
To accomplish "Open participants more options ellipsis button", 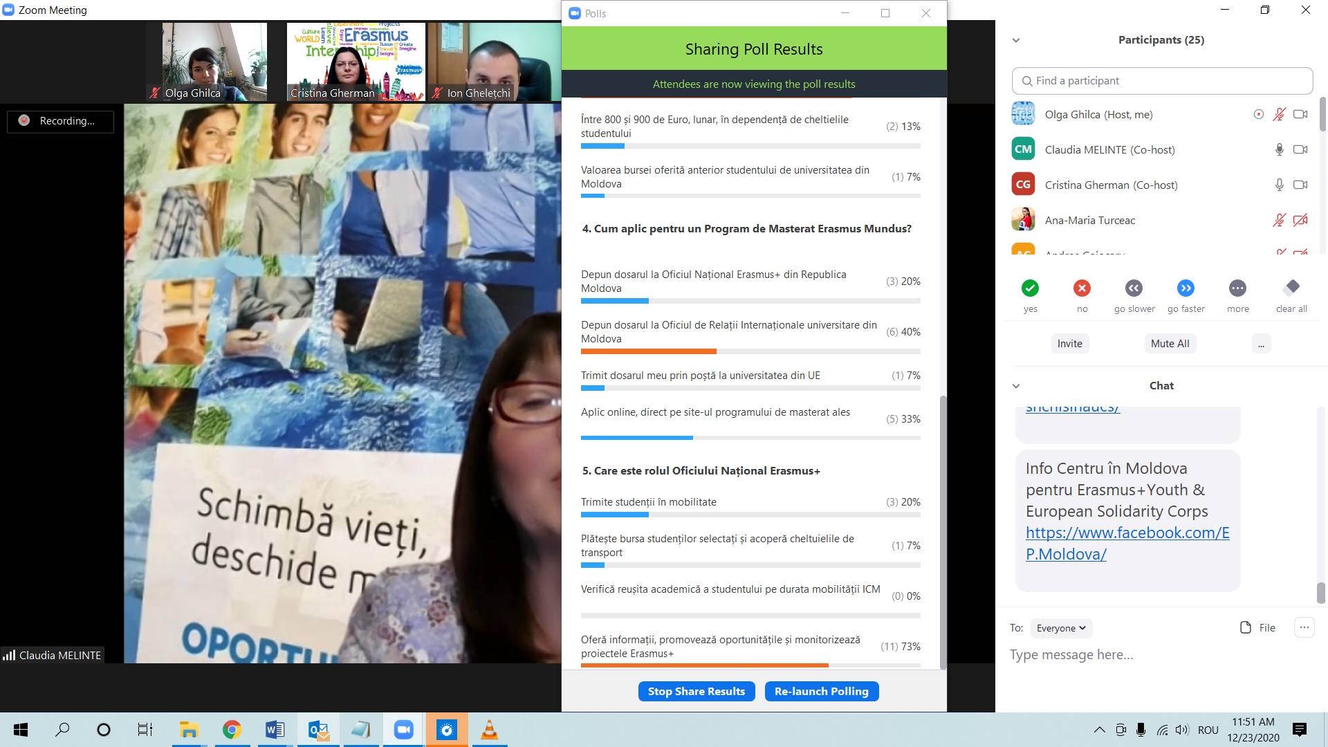I will click(1261, 344).
